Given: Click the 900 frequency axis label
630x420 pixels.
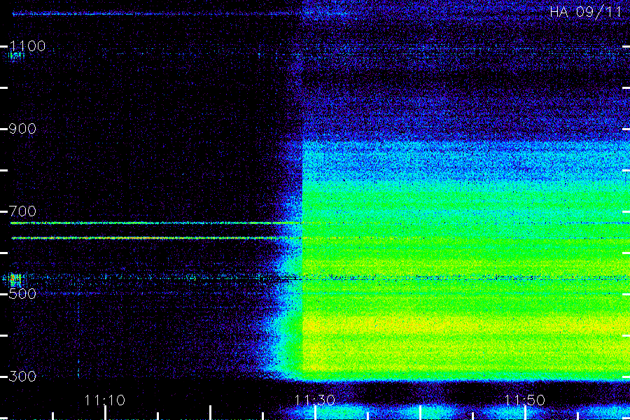Looking at the screenshot, I should click(x=22, y=129).
